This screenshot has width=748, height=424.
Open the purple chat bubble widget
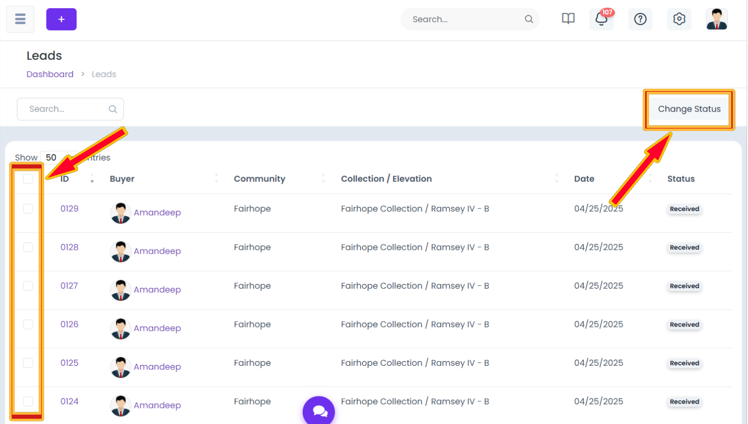point(319,411)
